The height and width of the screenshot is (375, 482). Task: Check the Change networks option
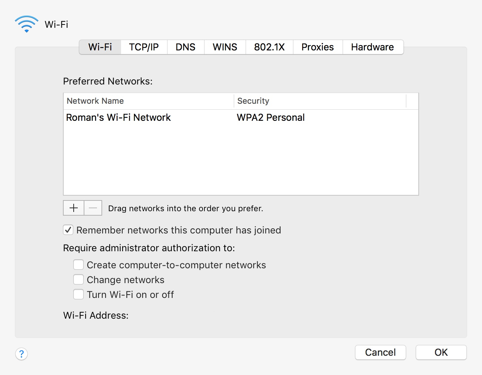coord(78,280)
